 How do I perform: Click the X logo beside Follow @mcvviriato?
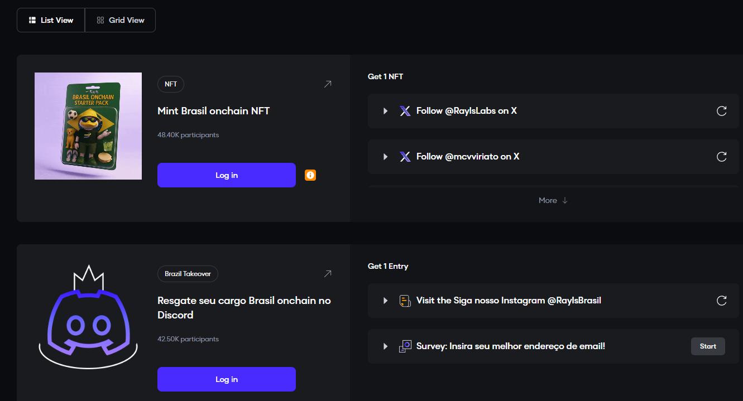tap(405, 157)
